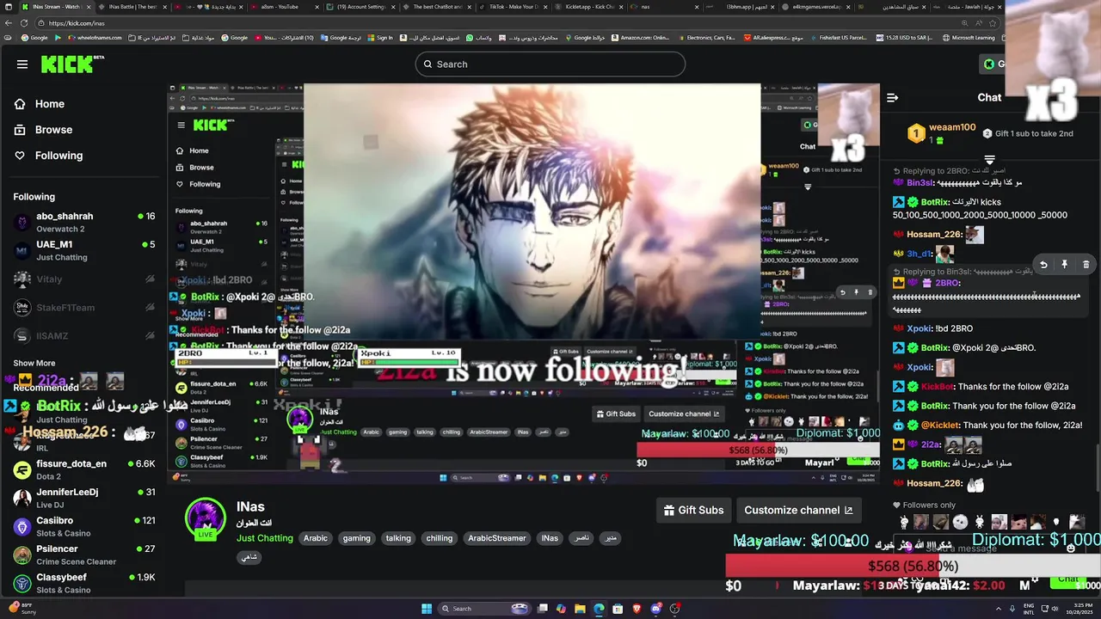This screenshot has width=1101, height=619.
Task: Open JenniferLeeDj recommended channel
Action: pos(83,499)
